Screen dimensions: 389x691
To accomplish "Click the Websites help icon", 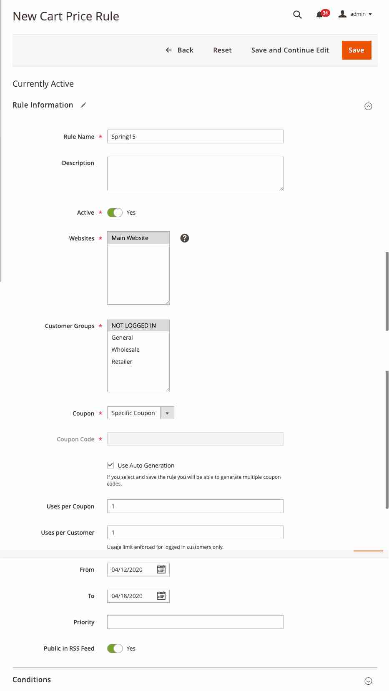I will click(x=184, y=238).
